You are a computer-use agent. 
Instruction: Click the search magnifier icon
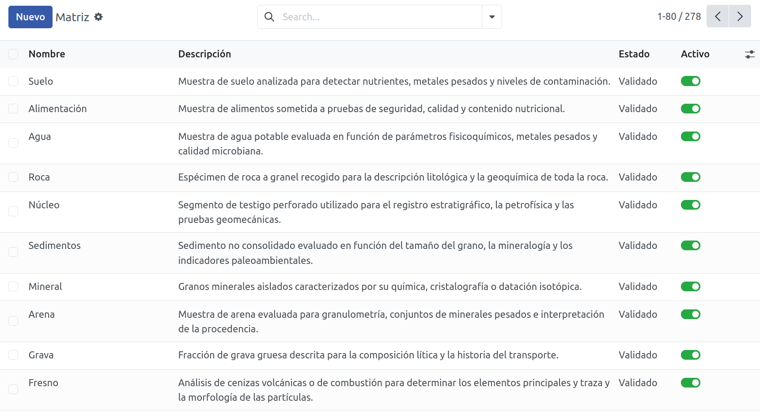pos(269,17)
